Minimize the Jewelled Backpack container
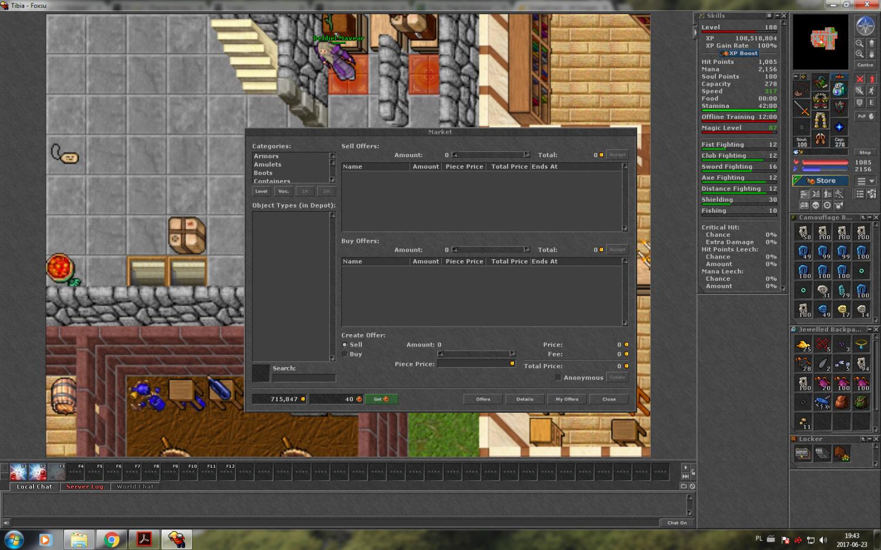 tap(869, 330)
